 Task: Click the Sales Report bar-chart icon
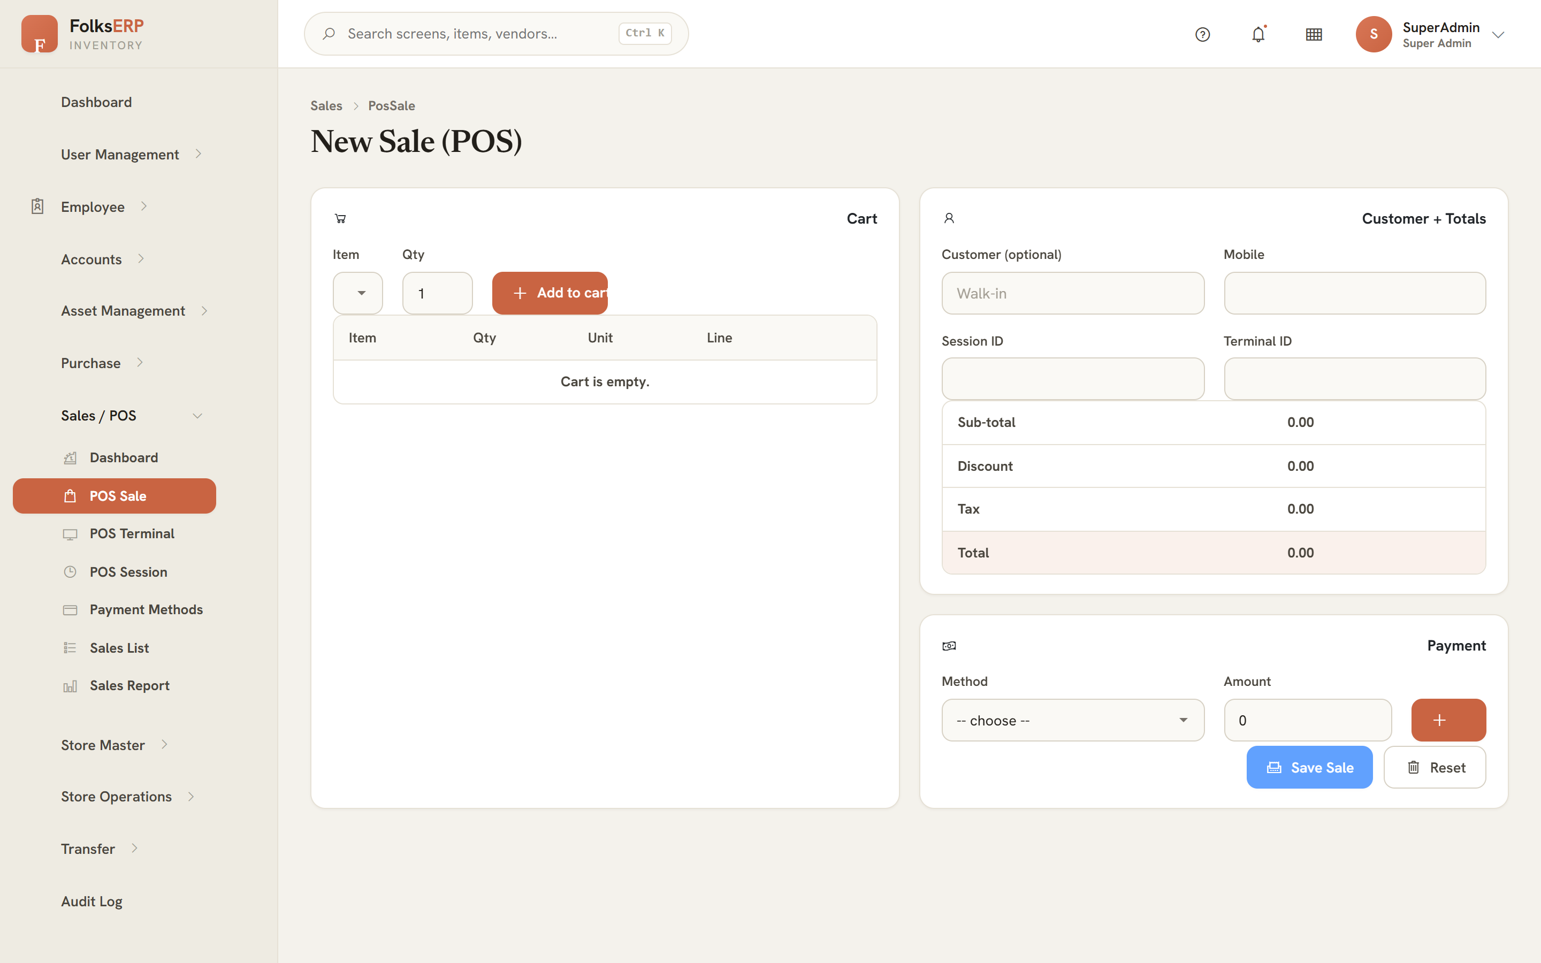tap(70, 686)
